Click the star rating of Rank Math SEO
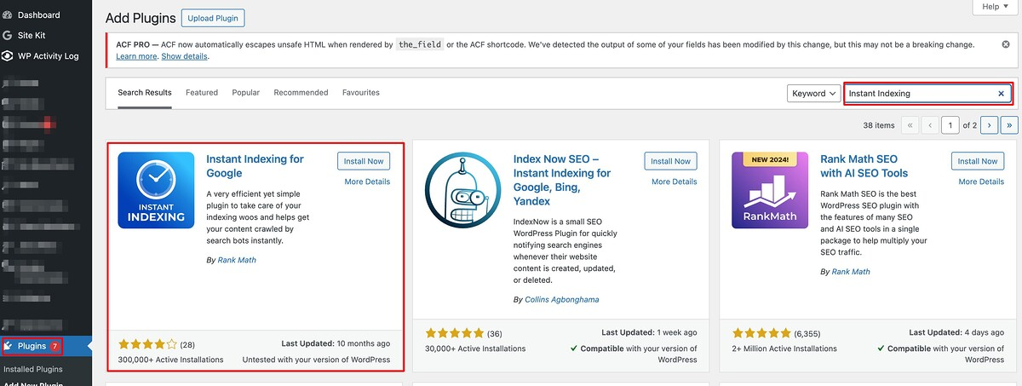Viewport: 1022px width, 386px height. (x=761, y=332)
